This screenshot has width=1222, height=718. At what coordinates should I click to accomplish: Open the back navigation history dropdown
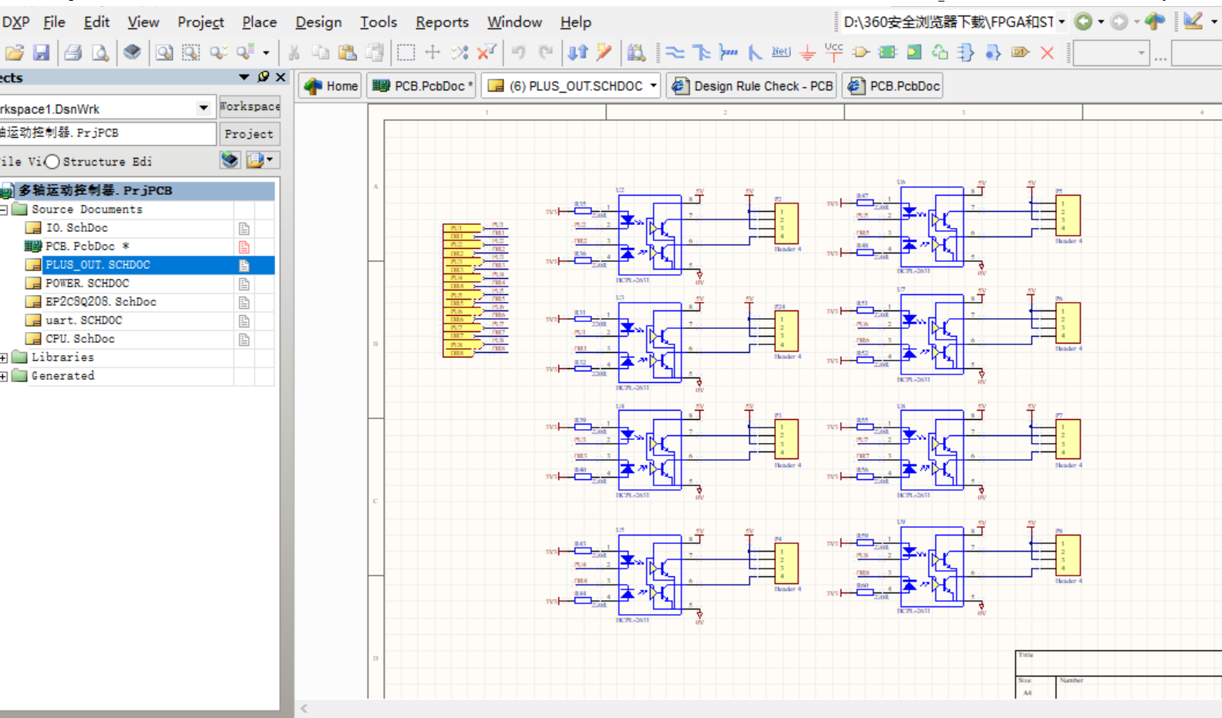1101,22
